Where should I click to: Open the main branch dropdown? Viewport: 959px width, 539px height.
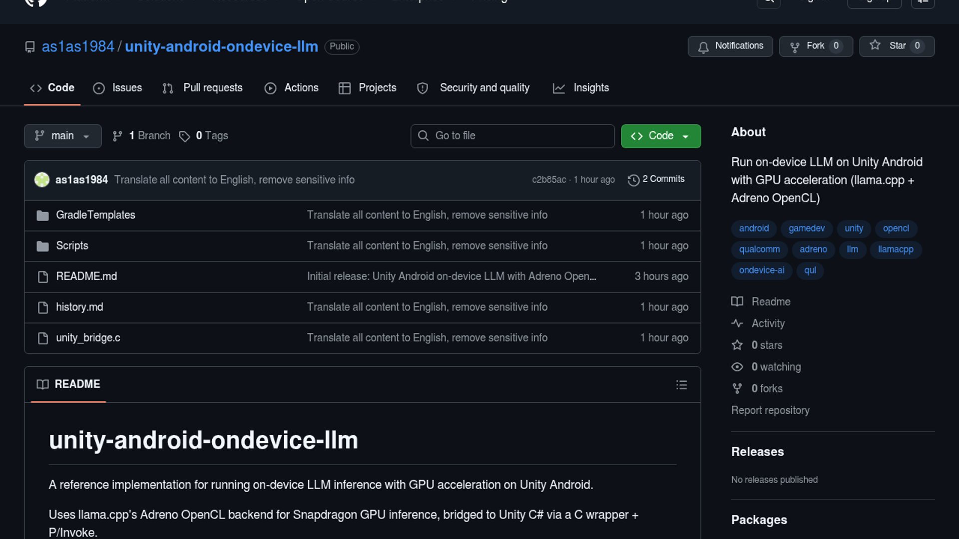pos(62,136)
